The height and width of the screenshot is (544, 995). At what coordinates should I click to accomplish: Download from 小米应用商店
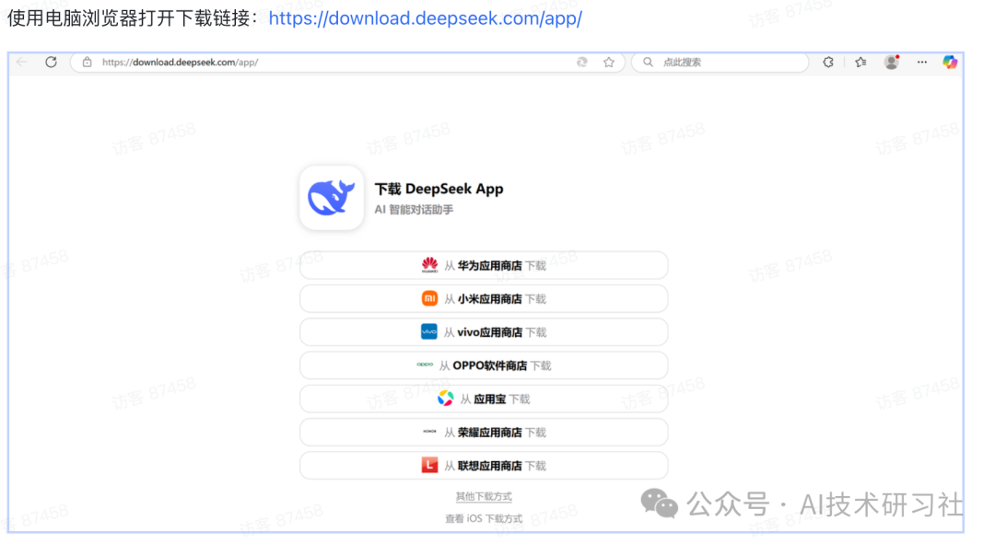point(484,298)
